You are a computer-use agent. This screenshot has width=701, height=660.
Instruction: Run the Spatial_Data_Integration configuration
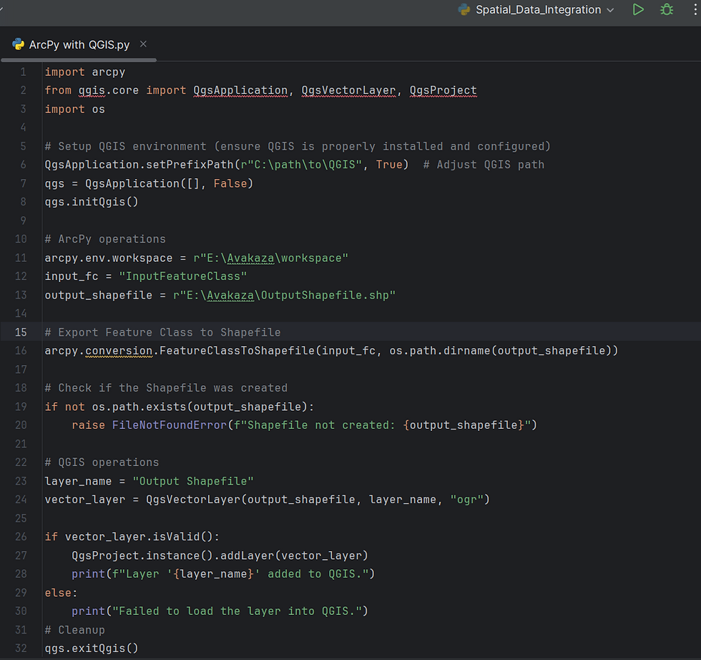(x=638, y=10)
